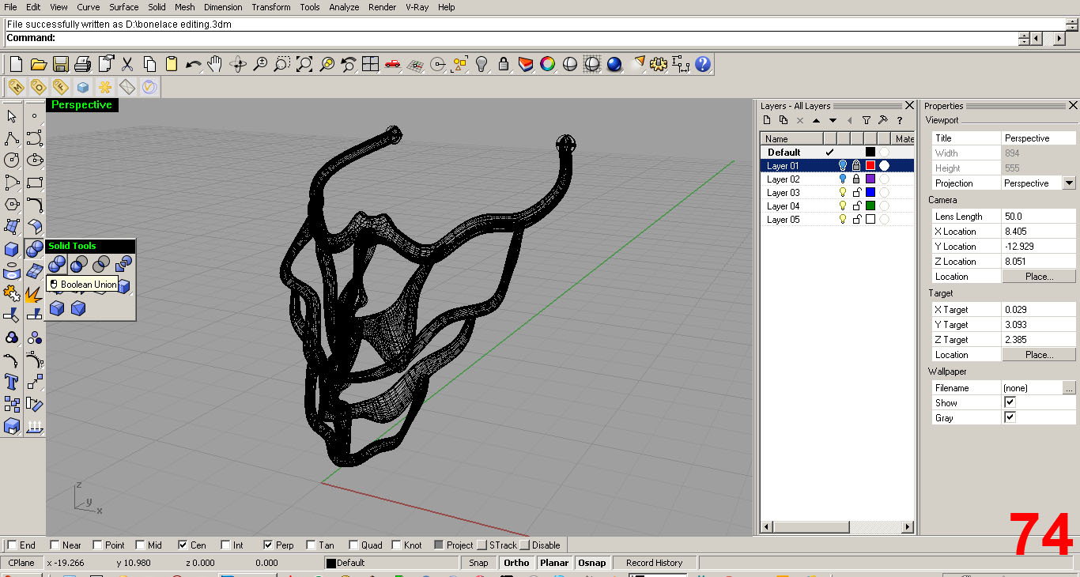
Task: Click the light bulb hide objects icon
Action: click(x=481, y=64)
